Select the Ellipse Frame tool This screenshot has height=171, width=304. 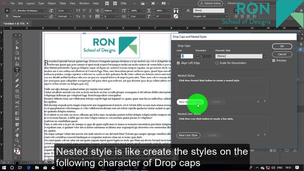pyautogui.click(x=17, y=91)
